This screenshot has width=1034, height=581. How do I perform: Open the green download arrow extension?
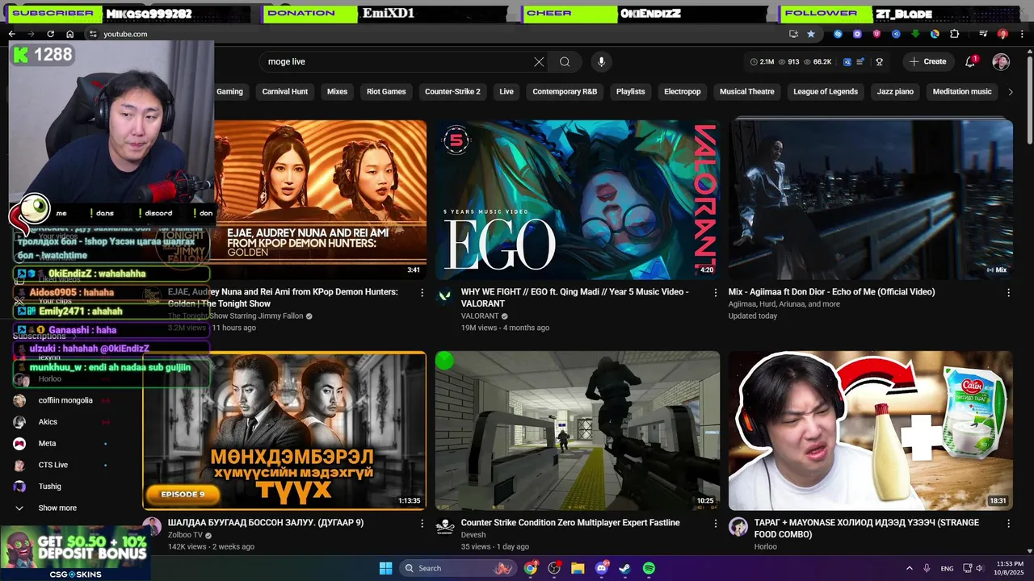(x=915, y=34)
